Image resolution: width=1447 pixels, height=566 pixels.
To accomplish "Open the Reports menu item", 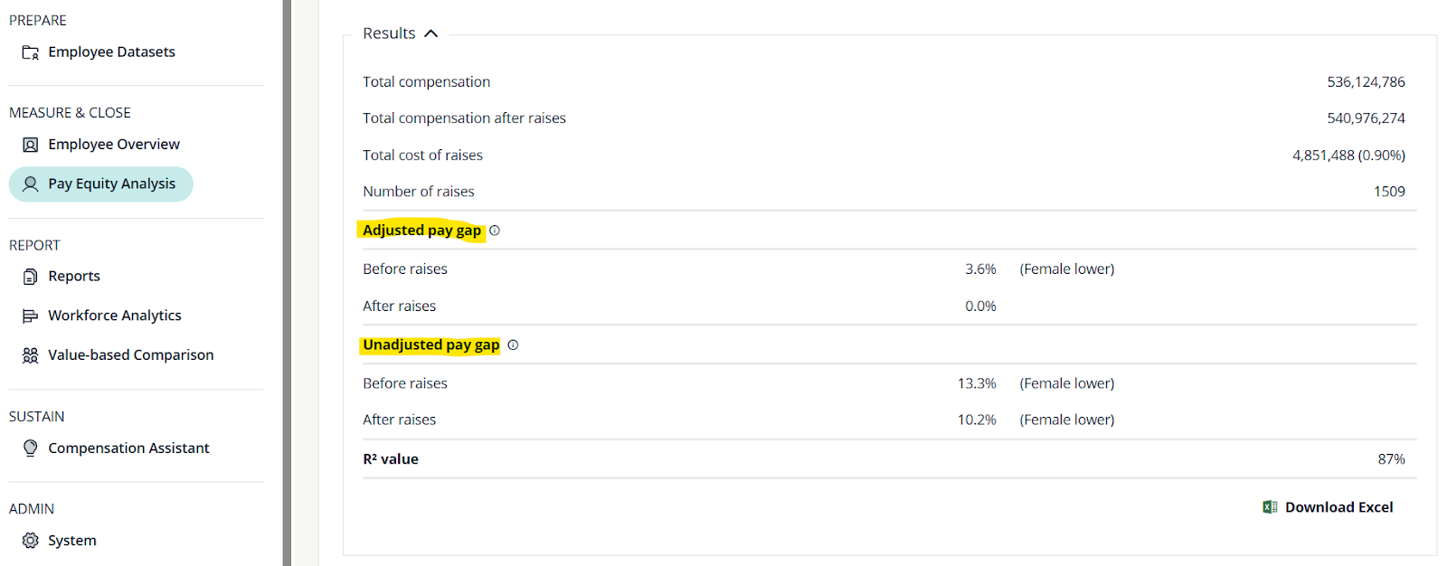I will point(74,277).
